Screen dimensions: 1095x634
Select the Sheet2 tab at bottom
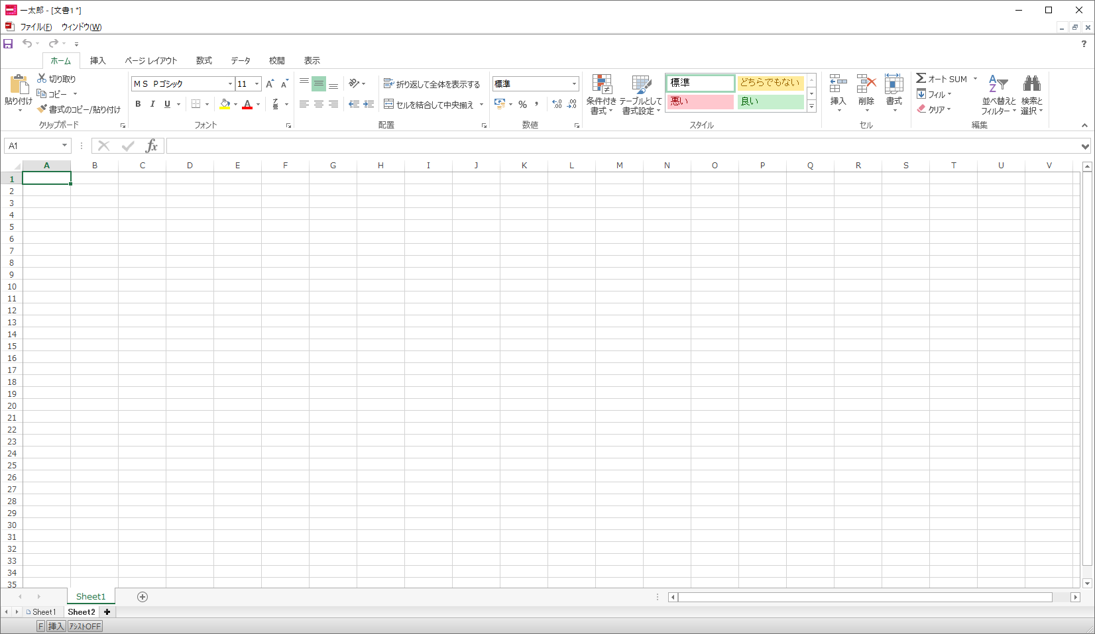pyautogui.click(x=82, y=612)
